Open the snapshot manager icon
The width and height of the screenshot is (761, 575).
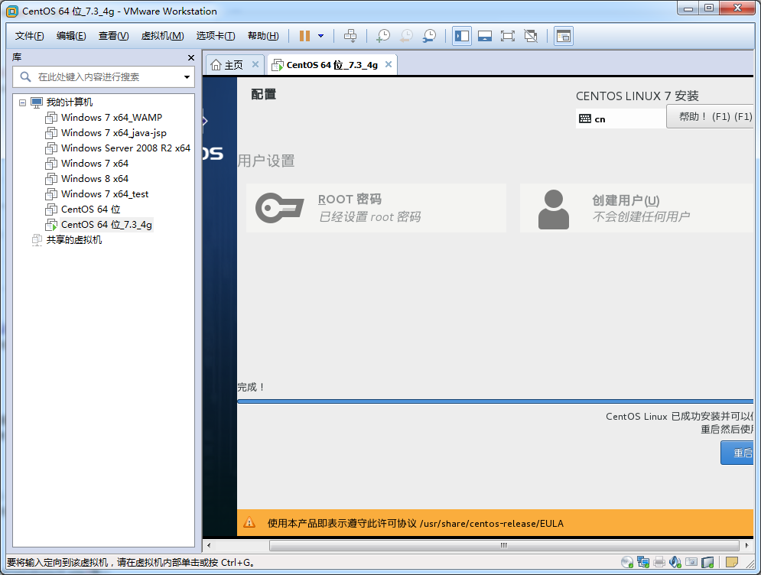429,36
